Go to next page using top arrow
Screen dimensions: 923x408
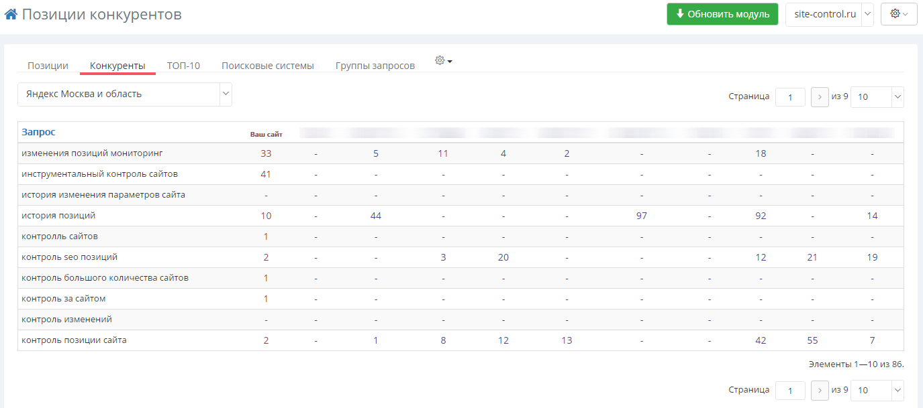(820, 96)
